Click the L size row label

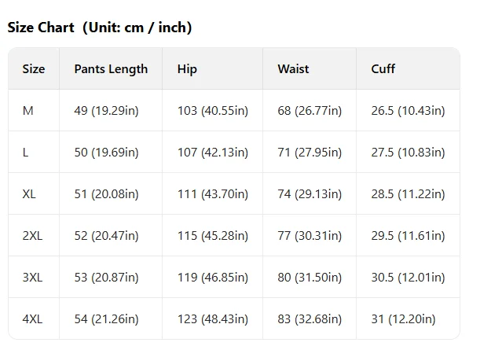[x=25, y=153]
